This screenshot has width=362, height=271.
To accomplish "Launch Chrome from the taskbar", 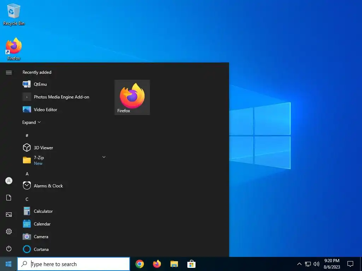I will point(140,264).
